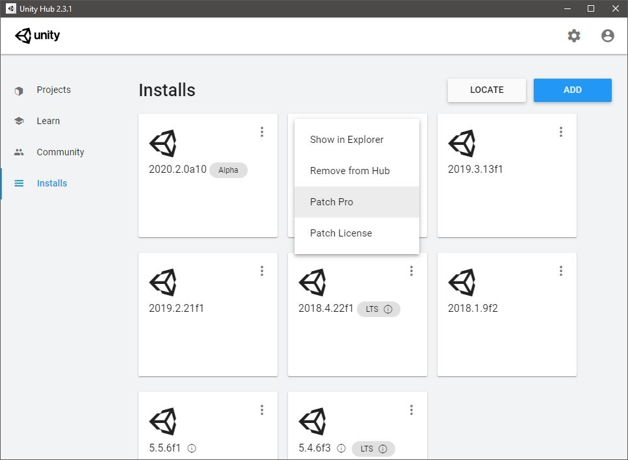
Task: Click the 2018.4.22f1 version text
Action: tap(326, 308)
